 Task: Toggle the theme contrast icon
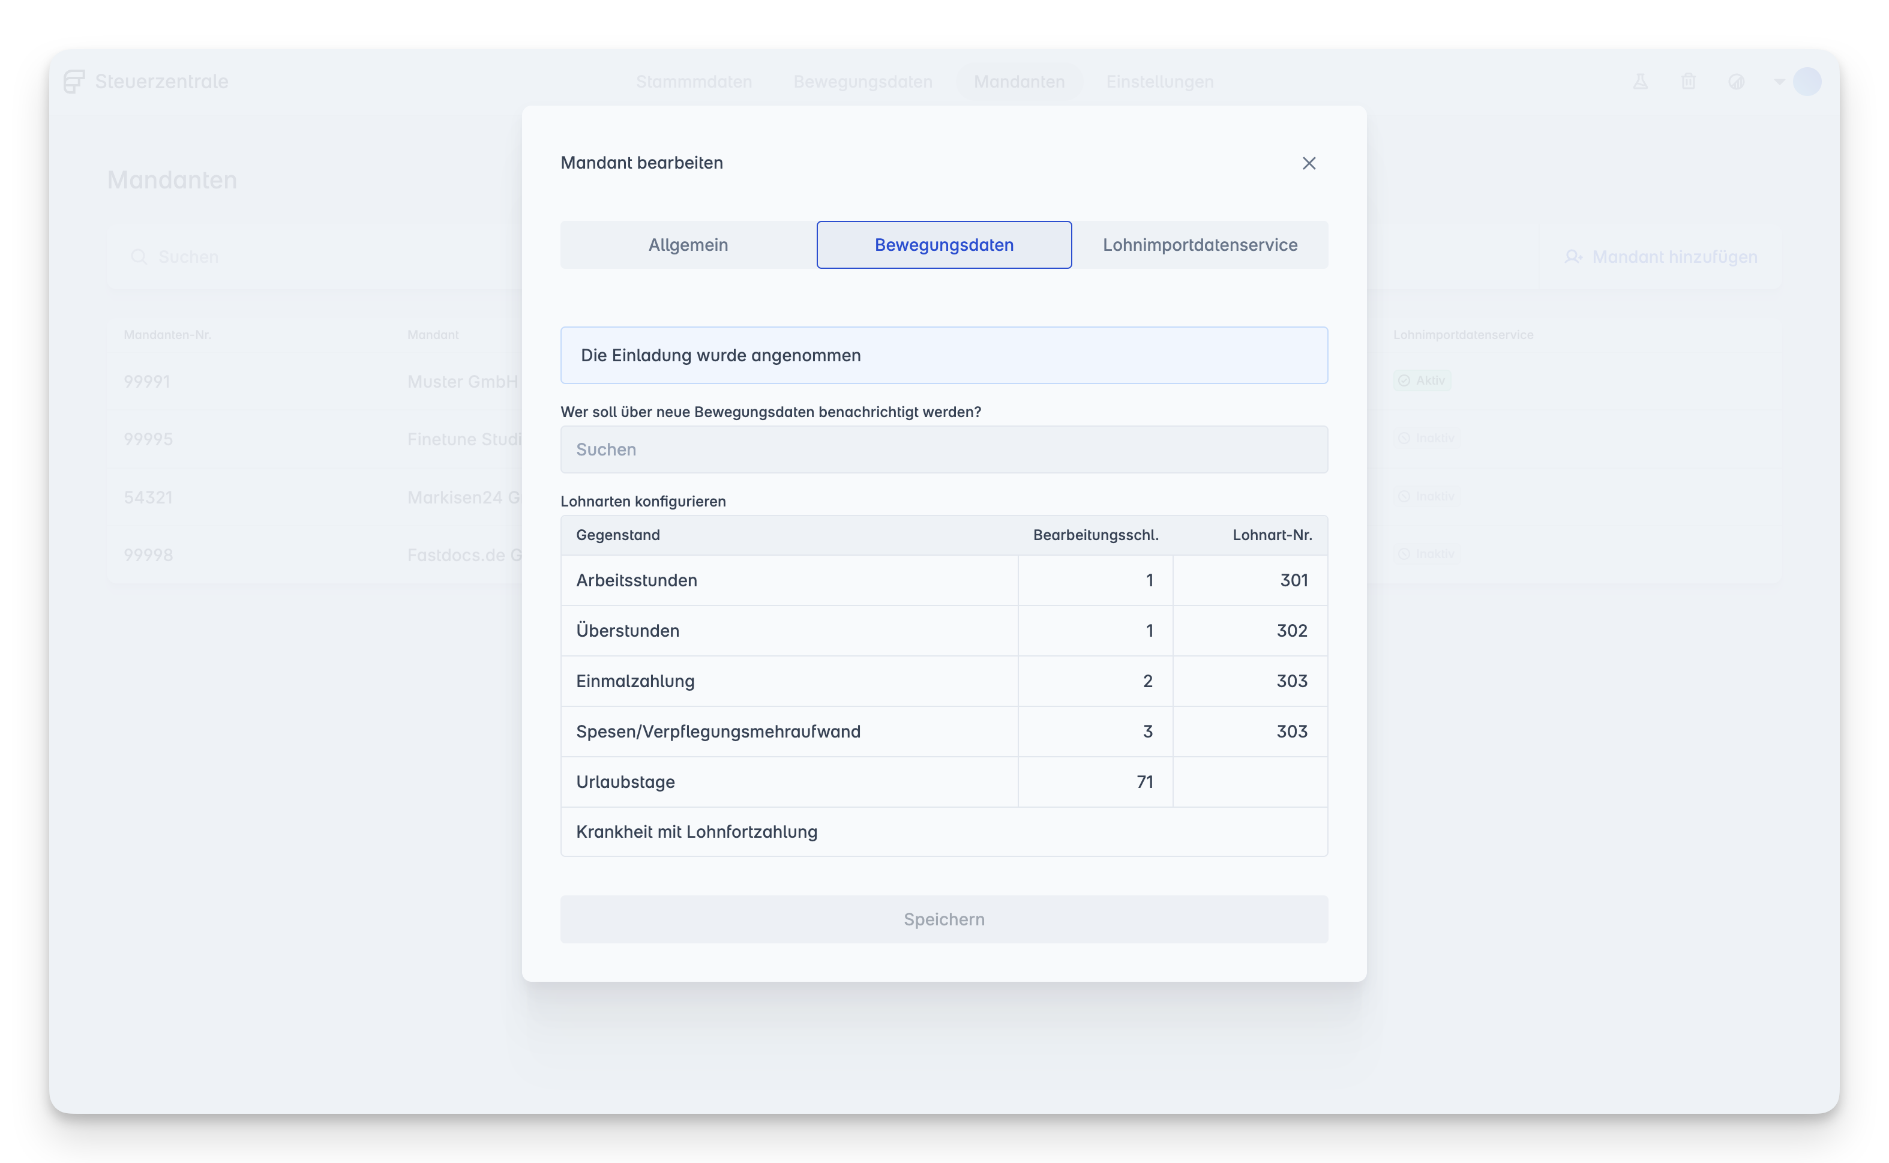click(1736, 82)
